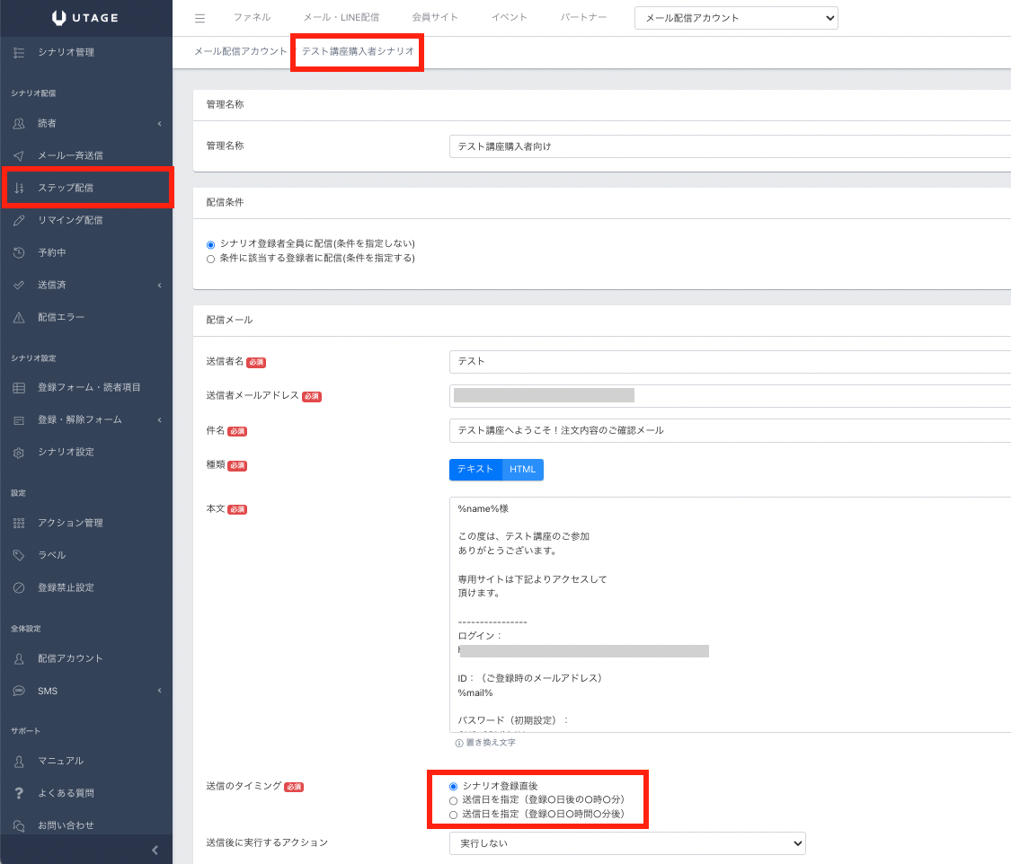Switch mail type to HTML
The image size is (1011, 864).
click(522, 470)
